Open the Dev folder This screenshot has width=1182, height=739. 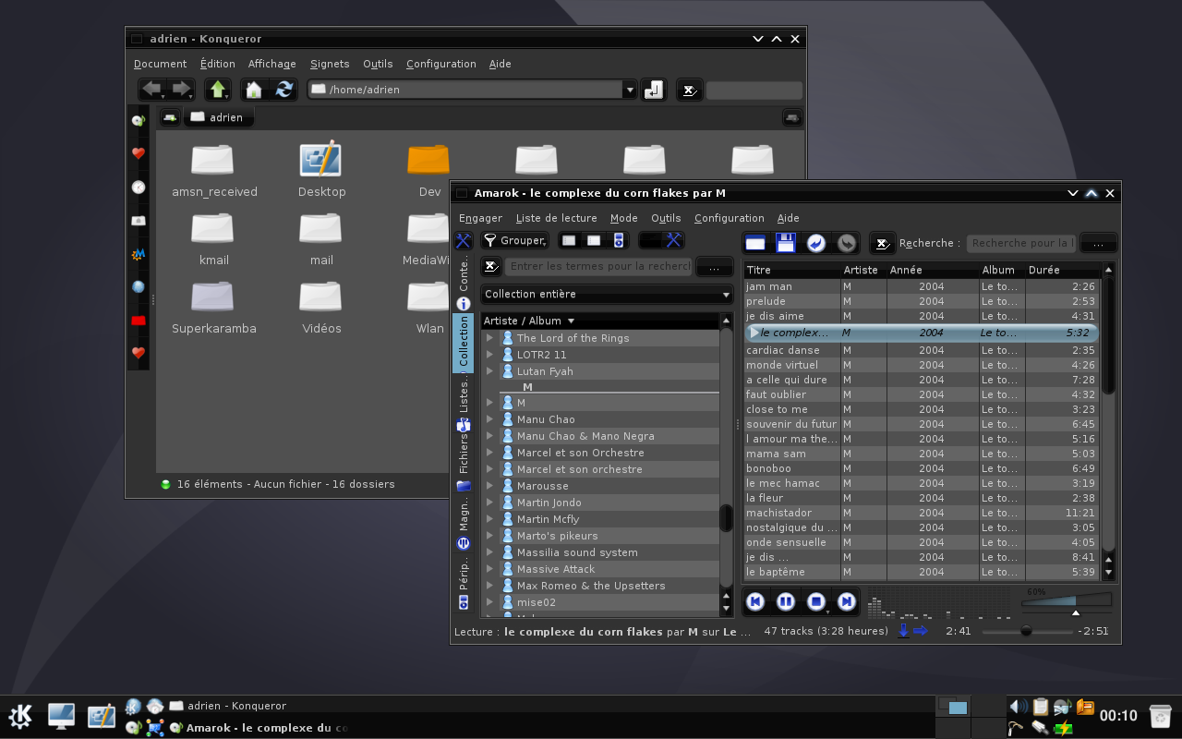(429, 169)
